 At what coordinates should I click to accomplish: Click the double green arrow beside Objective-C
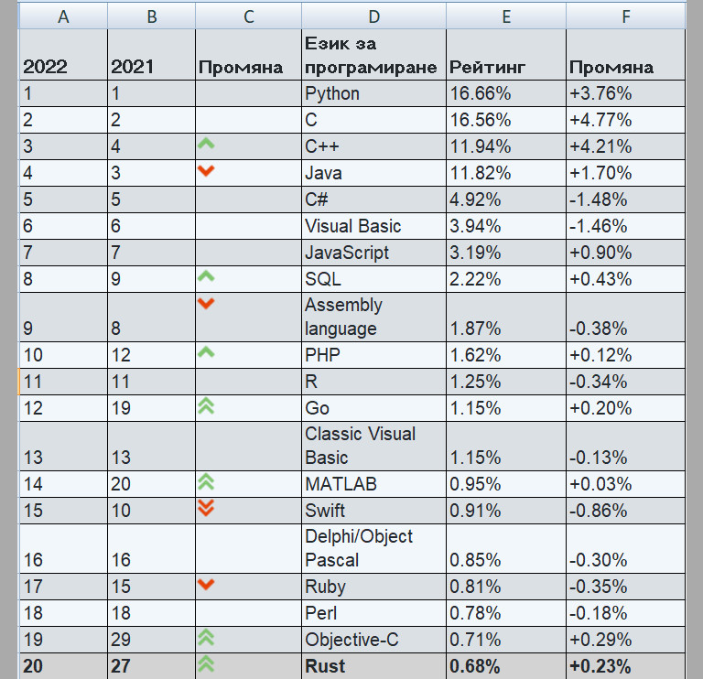(x=207, y=637)
